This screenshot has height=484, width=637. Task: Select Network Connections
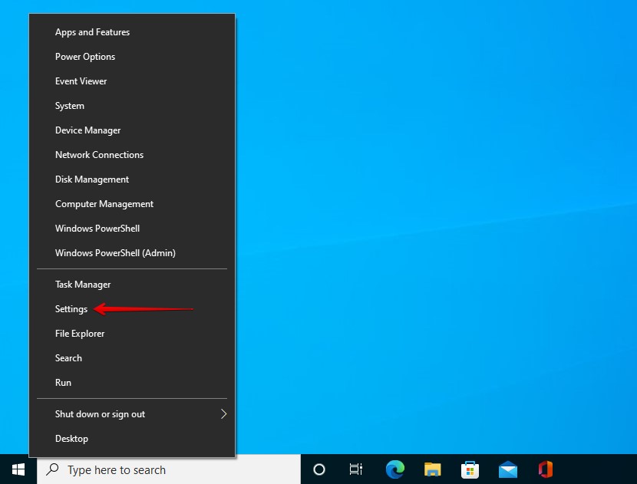[132, 155]
